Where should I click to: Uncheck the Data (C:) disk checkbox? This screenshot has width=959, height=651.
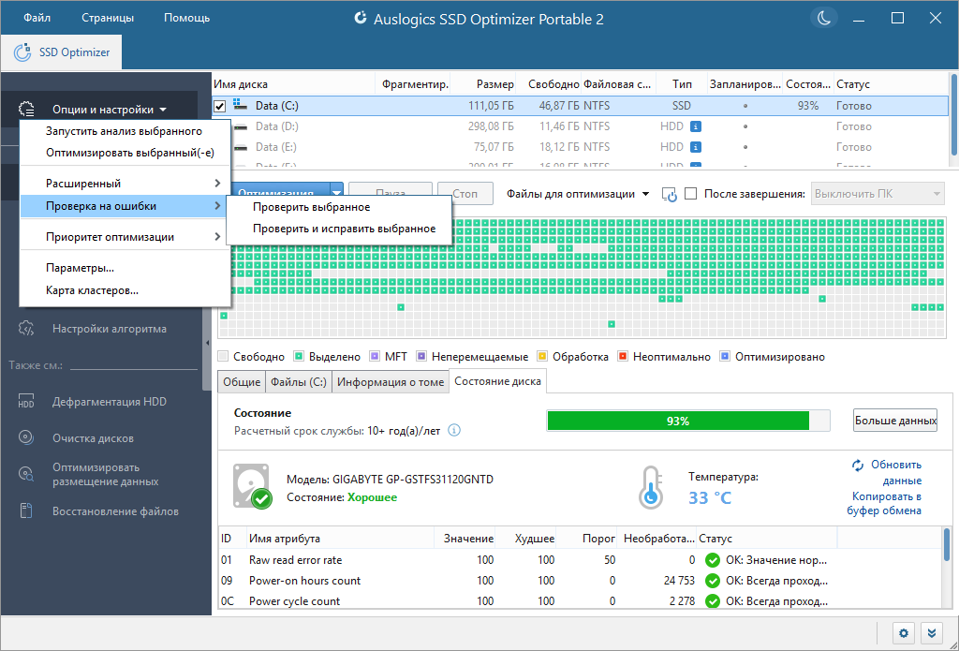[x=219, y=107]
